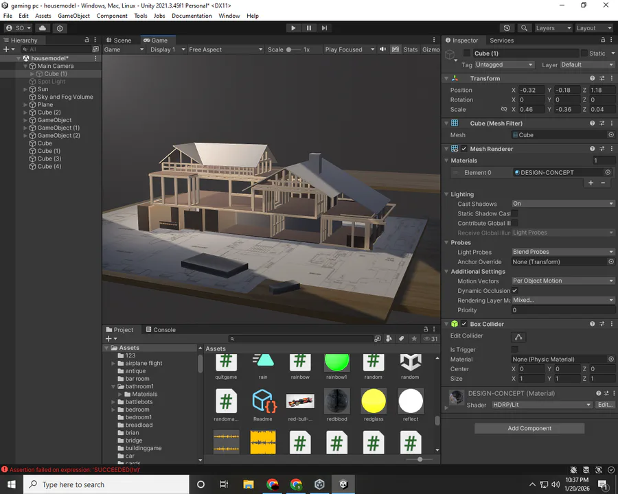Click the red error icon in status bar
The image size is (618, 494).
click(x=5, y=469)
